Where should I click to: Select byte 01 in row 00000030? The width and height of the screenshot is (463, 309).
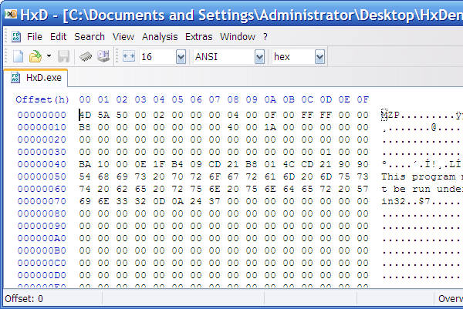[326, 152]
